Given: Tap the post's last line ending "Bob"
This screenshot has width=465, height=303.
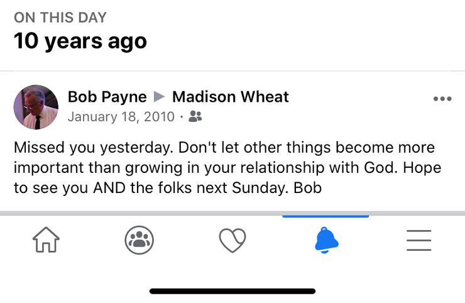Looking at the screenshot, I should tap(167, 188).
